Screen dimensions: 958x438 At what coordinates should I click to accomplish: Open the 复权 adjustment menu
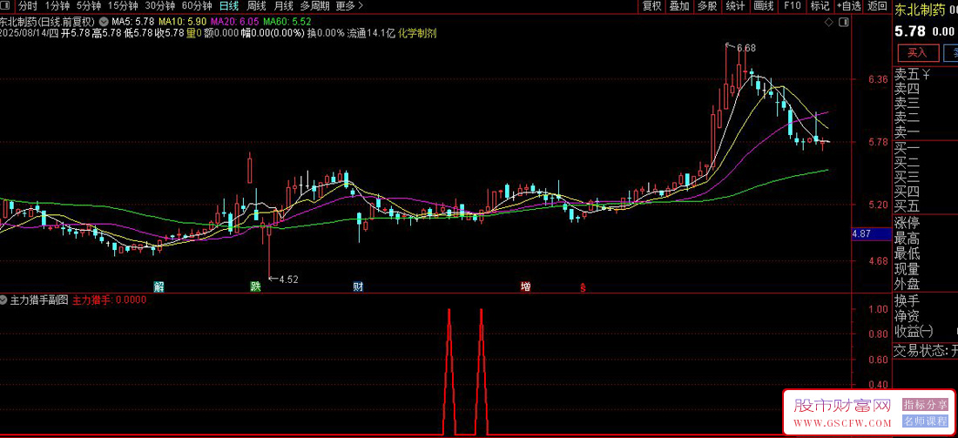[x=652, y=6]
